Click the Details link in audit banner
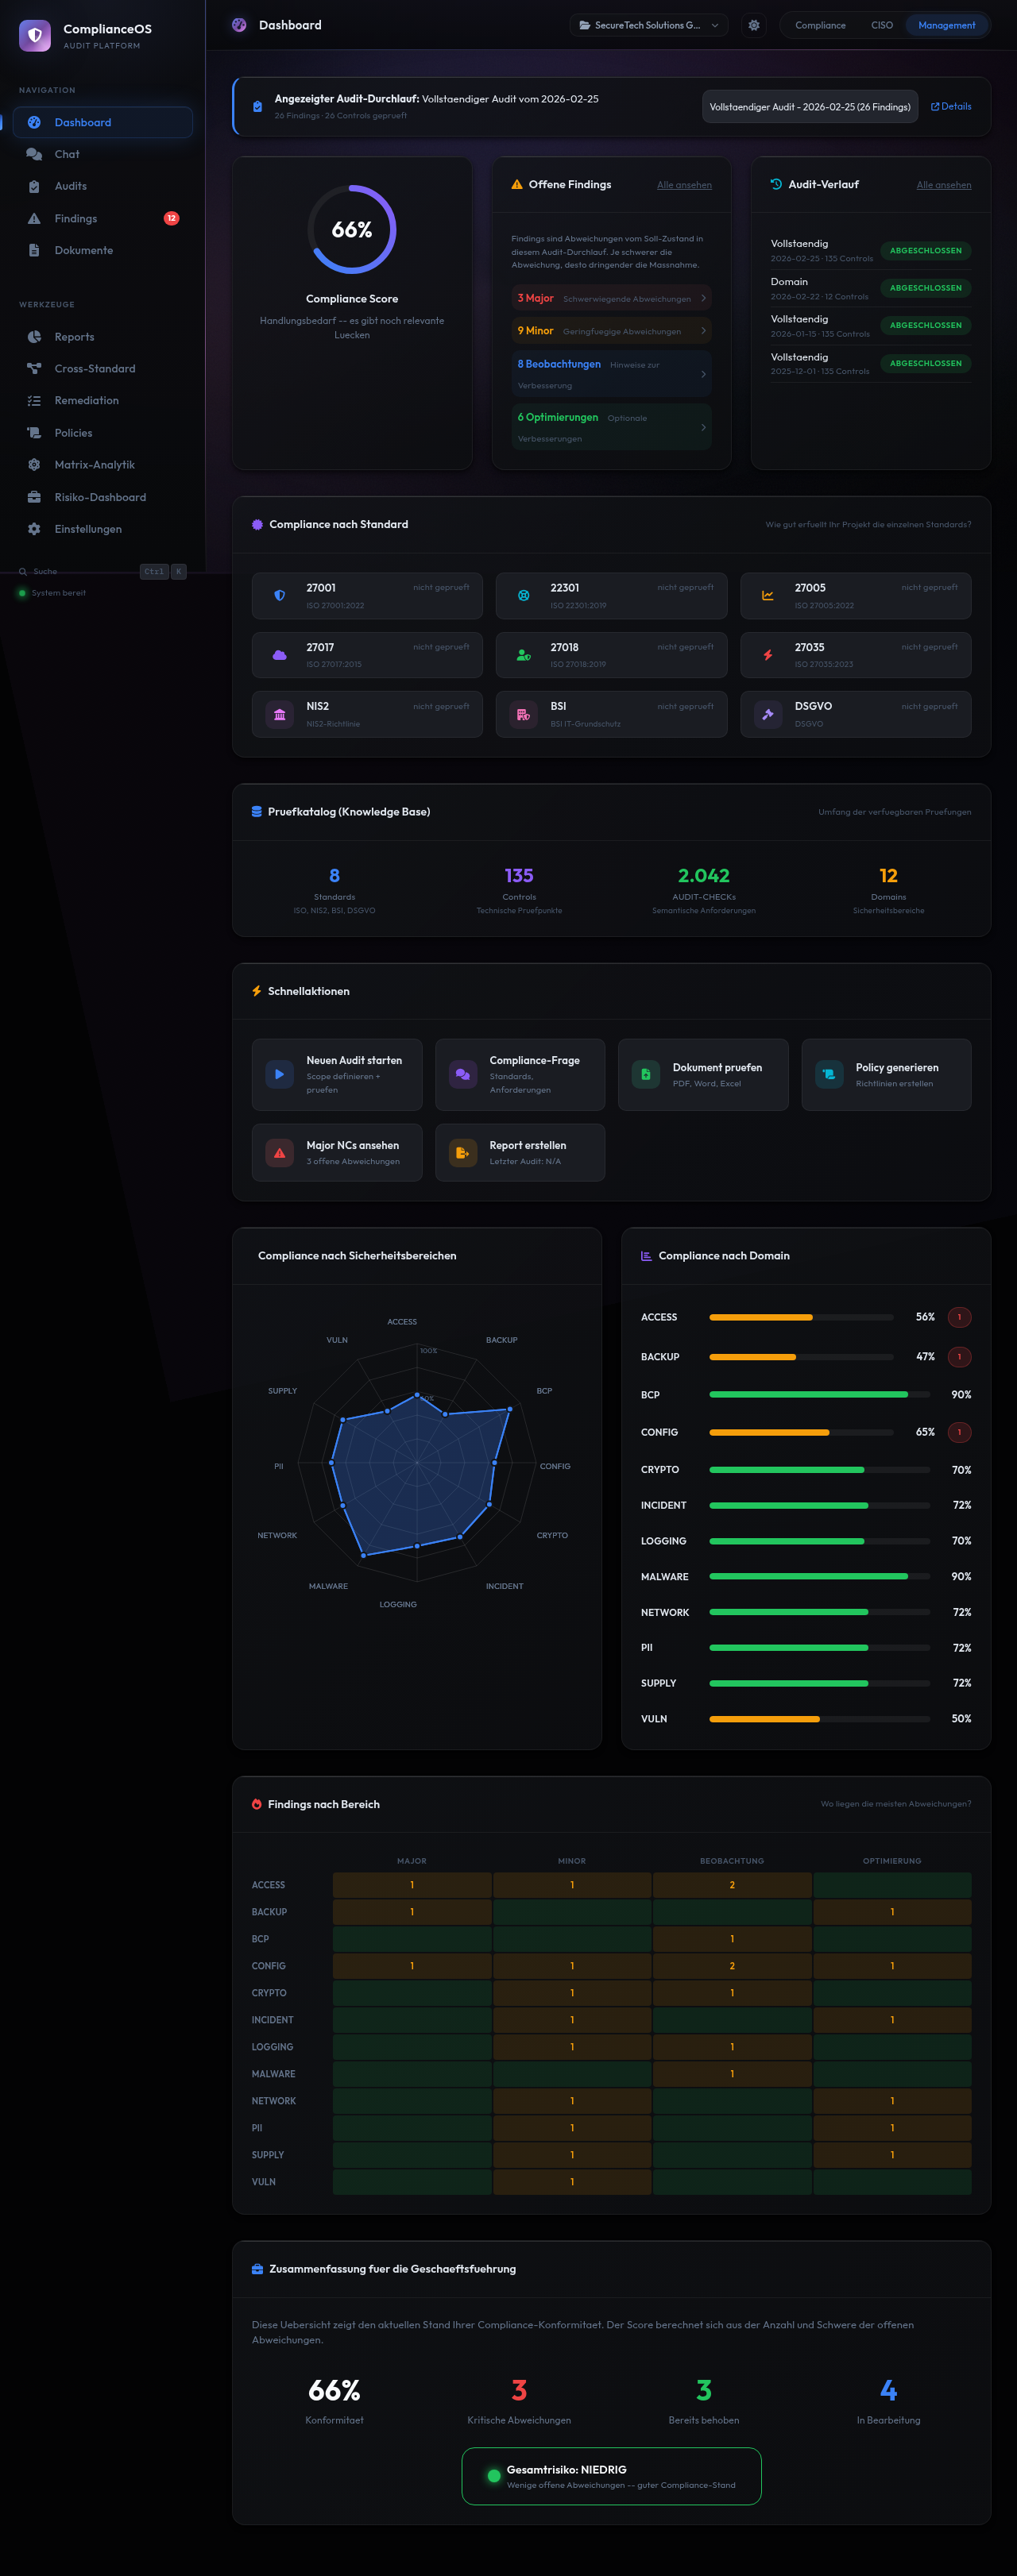Viewport: 1017px width, 2576px height. [951, 106]
